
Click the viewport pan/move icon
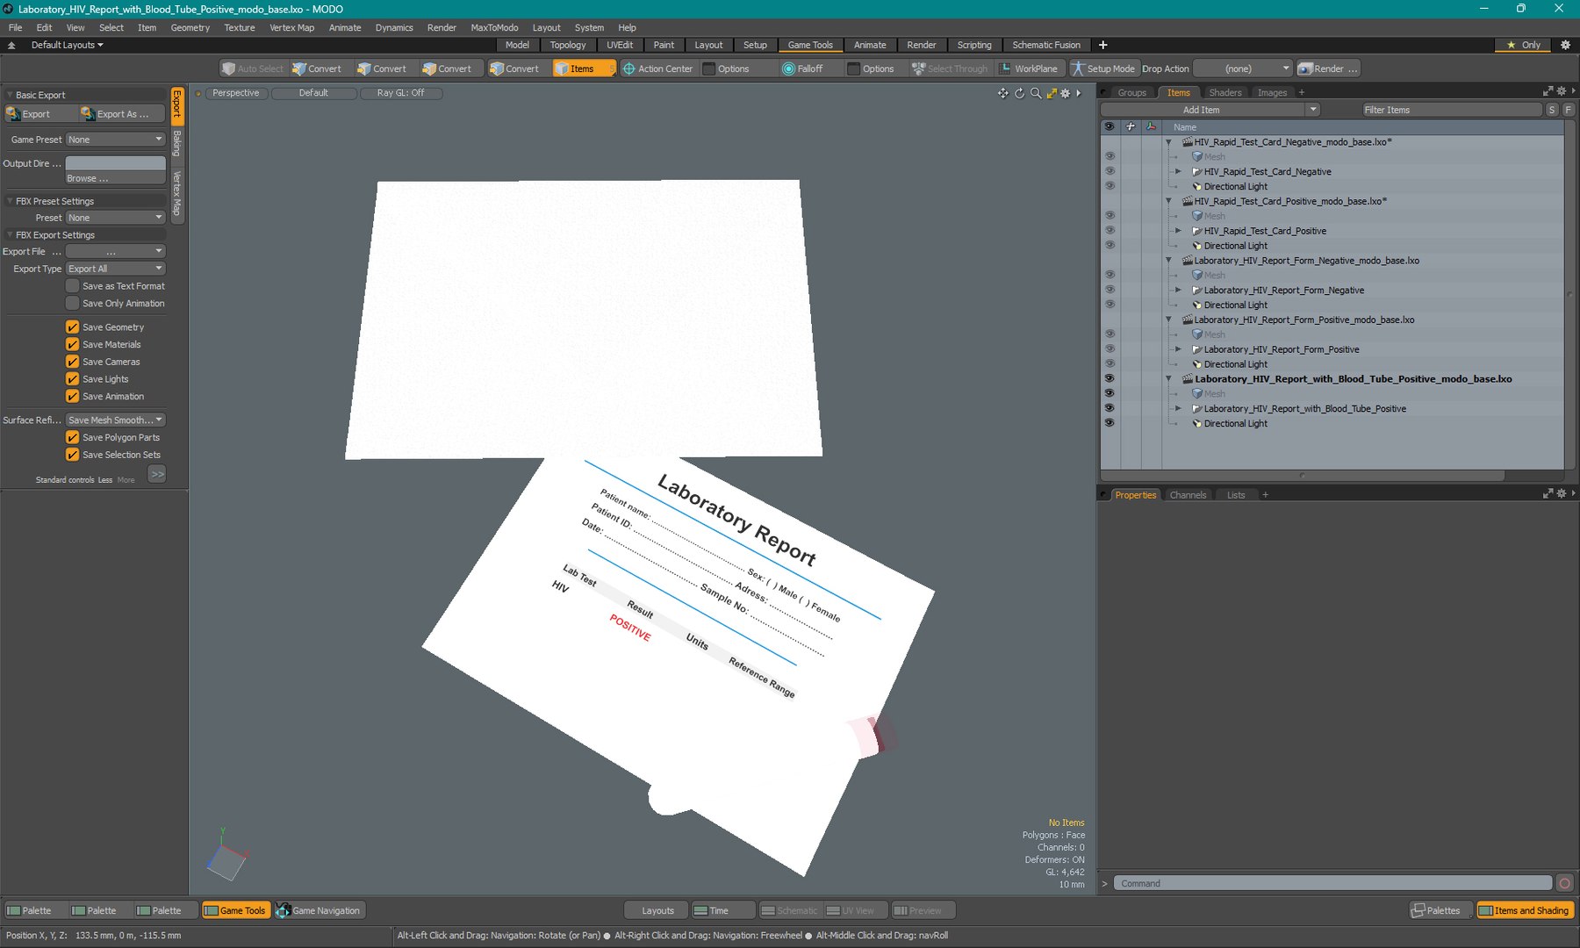pos(1003,93)
